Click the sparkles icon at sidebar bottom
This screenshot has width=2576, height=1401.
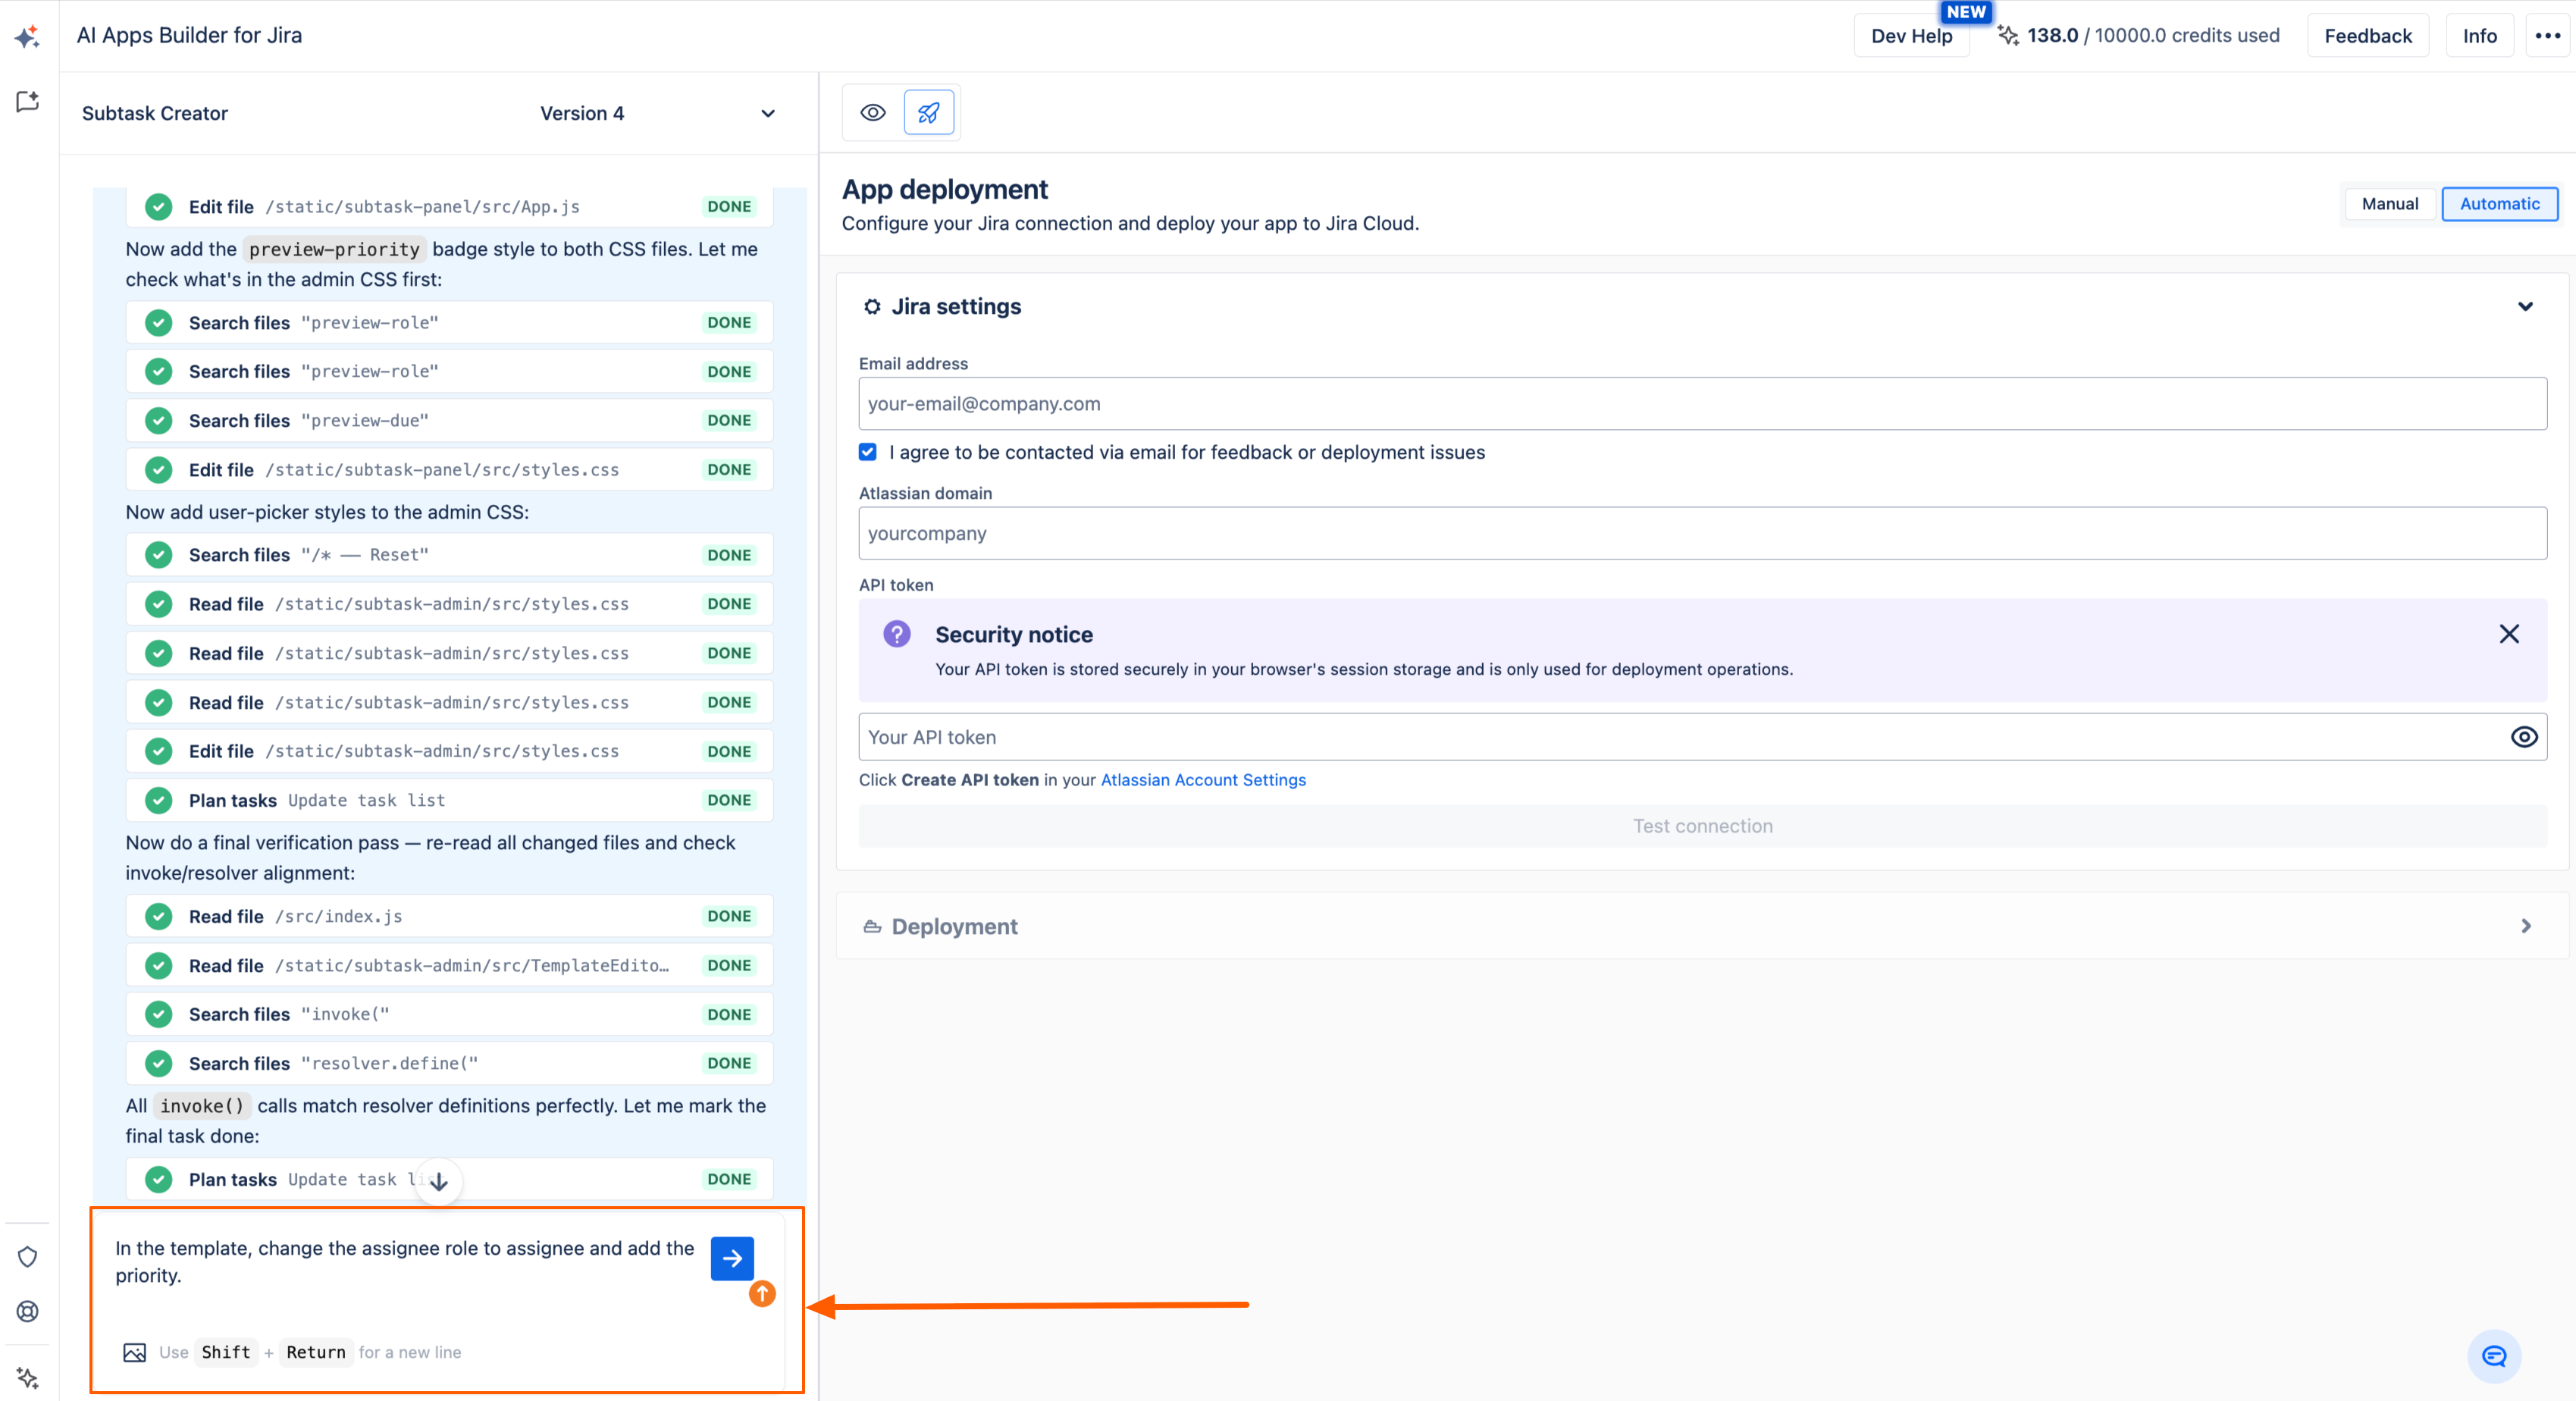[28, 1378]
